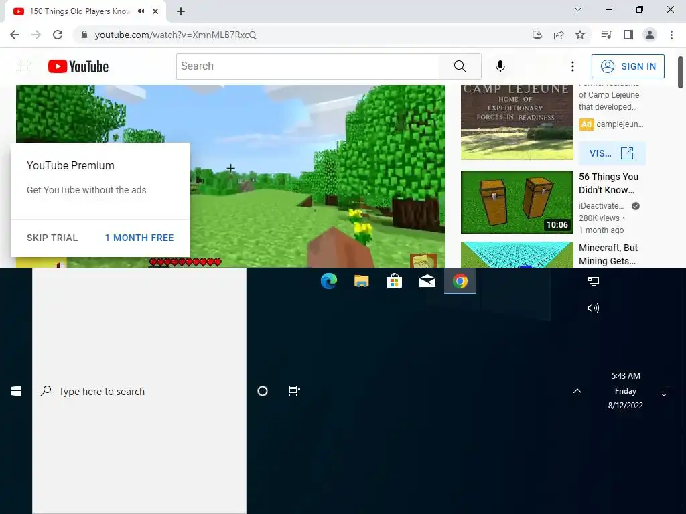Viewport: 686px width, 514px height.
Task: Toggle Chrome side panel
Action: [x=628, y=35]
